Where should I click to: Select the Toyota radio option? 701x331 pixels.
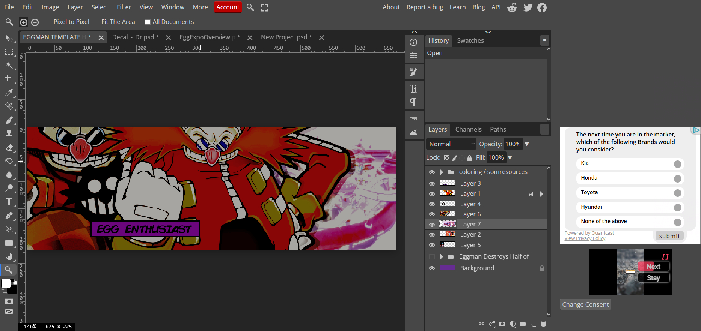point(677,193)
